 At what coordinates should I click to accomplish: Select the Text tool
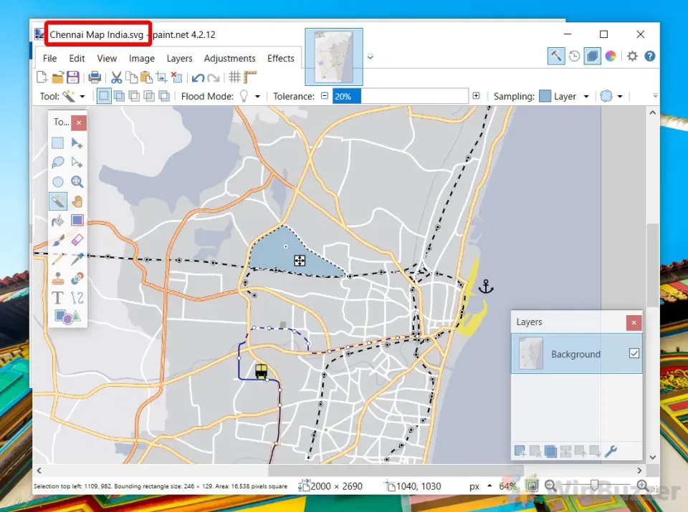58,297
